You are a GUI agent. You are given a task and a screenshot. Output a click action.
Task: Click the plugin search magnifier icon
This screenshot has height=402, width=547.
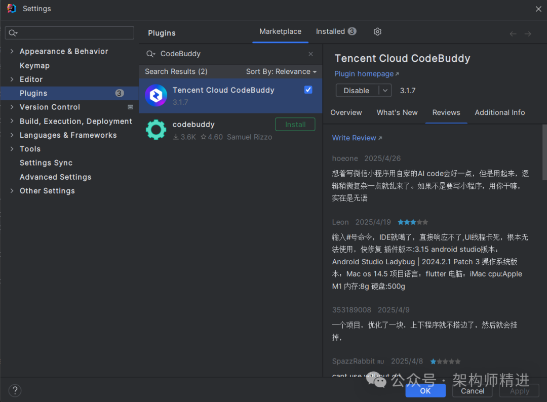151,54
